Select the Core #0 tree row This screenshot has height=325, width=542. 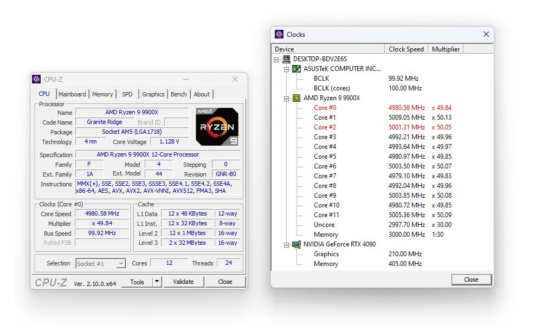point(383,108)
